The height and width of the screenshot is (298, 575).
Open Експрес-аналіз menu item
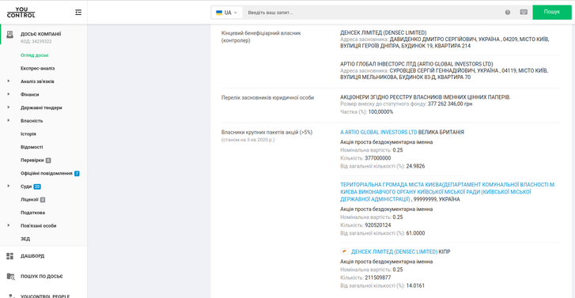(37, 69)
